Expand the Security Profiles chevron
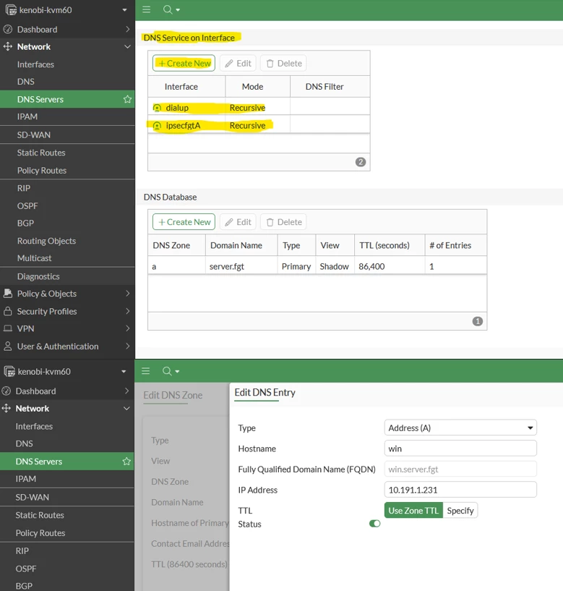 [128, 311]
